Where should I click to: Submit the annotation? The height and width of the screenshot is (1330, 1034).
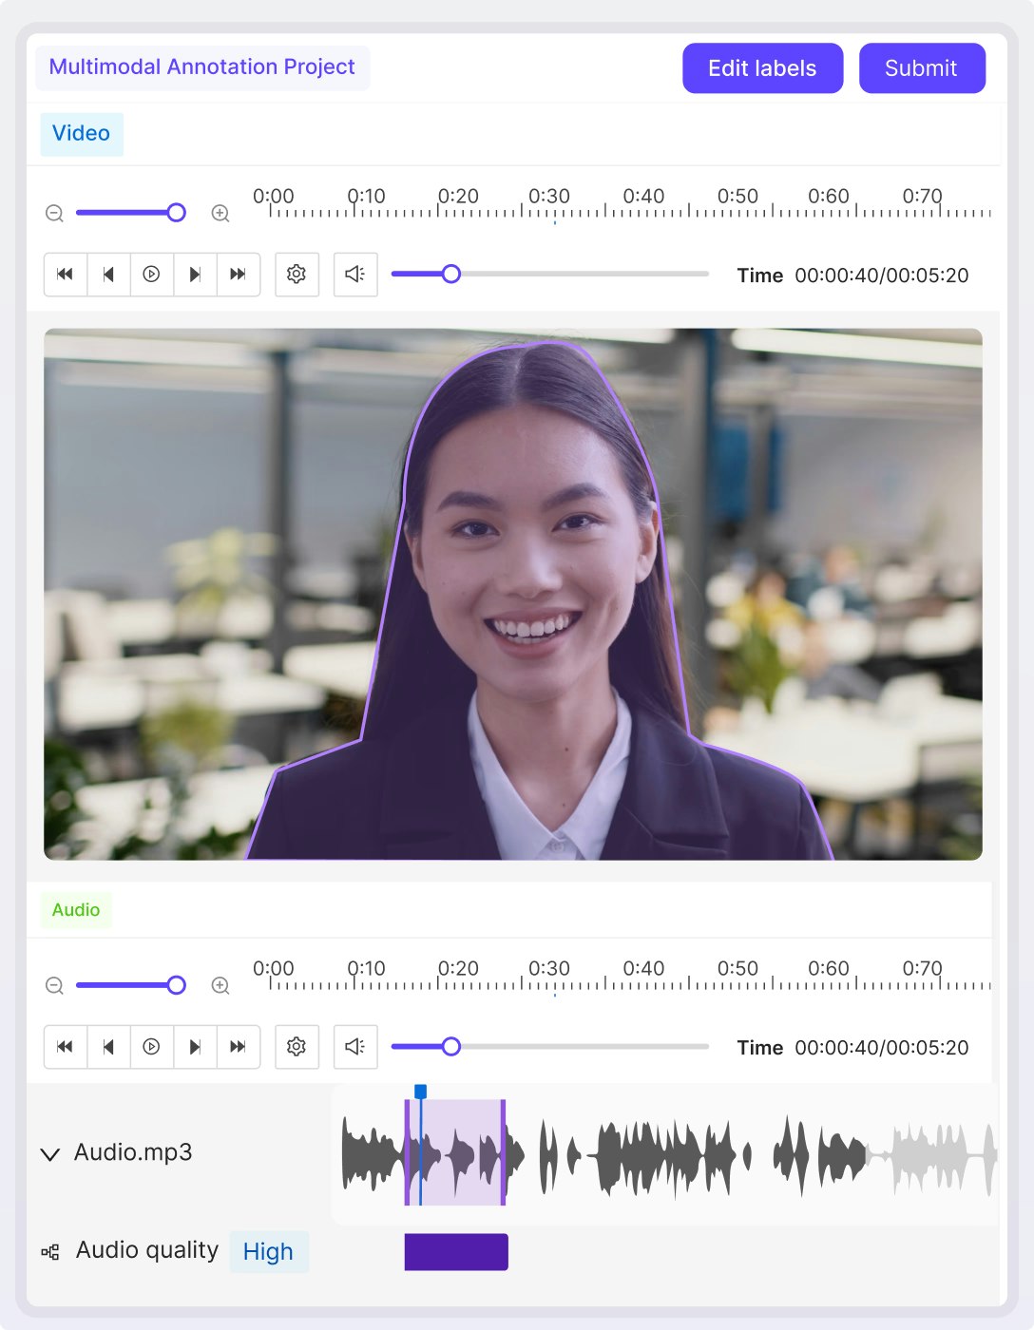coord(921,68)
